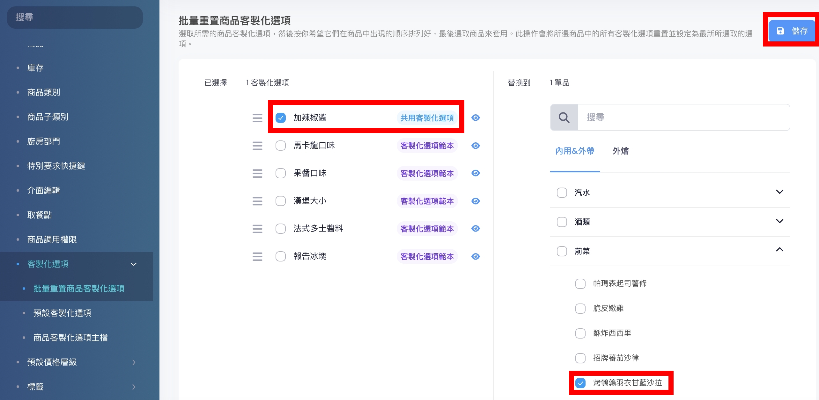Preview 報告冰塊 with its eye icon

(476, 256)
